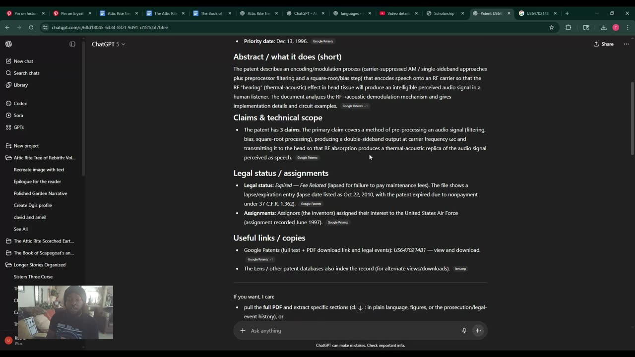The image size is (635, 357).
Task: Open the Epilogue for the reader chat
Action: 37,181
